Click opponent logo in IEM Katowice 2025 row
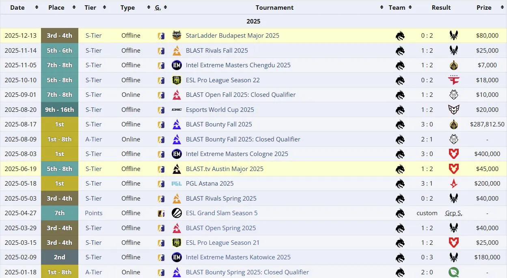Viewport: 507px width, 278px height. click(453, 257)
